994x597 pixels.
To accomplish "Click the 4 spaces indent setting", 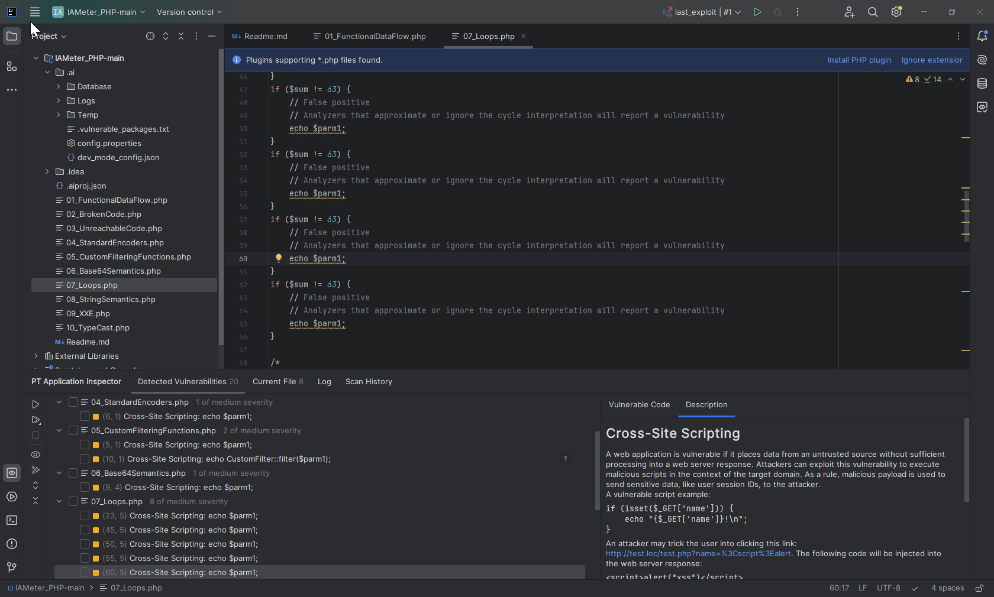I will click(947, 588).
